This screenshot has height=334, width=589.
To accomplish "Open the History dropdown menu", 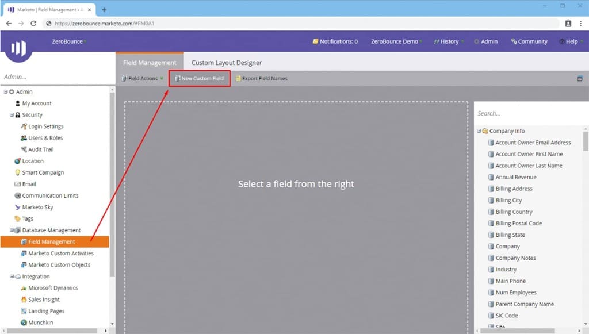I will 449,41.
